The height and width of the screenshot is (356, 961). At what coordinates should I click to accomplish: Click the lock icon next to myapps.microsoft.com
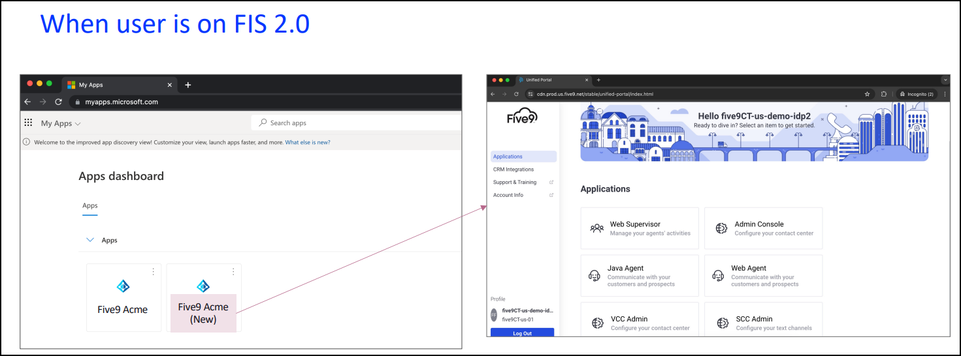(77, 102)
